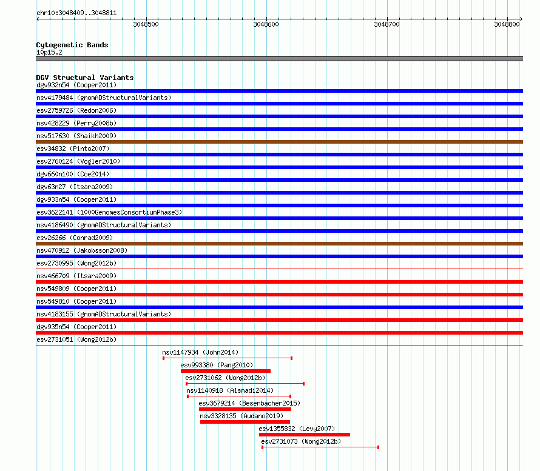This screenshot has width=540, height=471.
Task: Open variant nsv428229 (Perry2008b)
Action: 76,123
